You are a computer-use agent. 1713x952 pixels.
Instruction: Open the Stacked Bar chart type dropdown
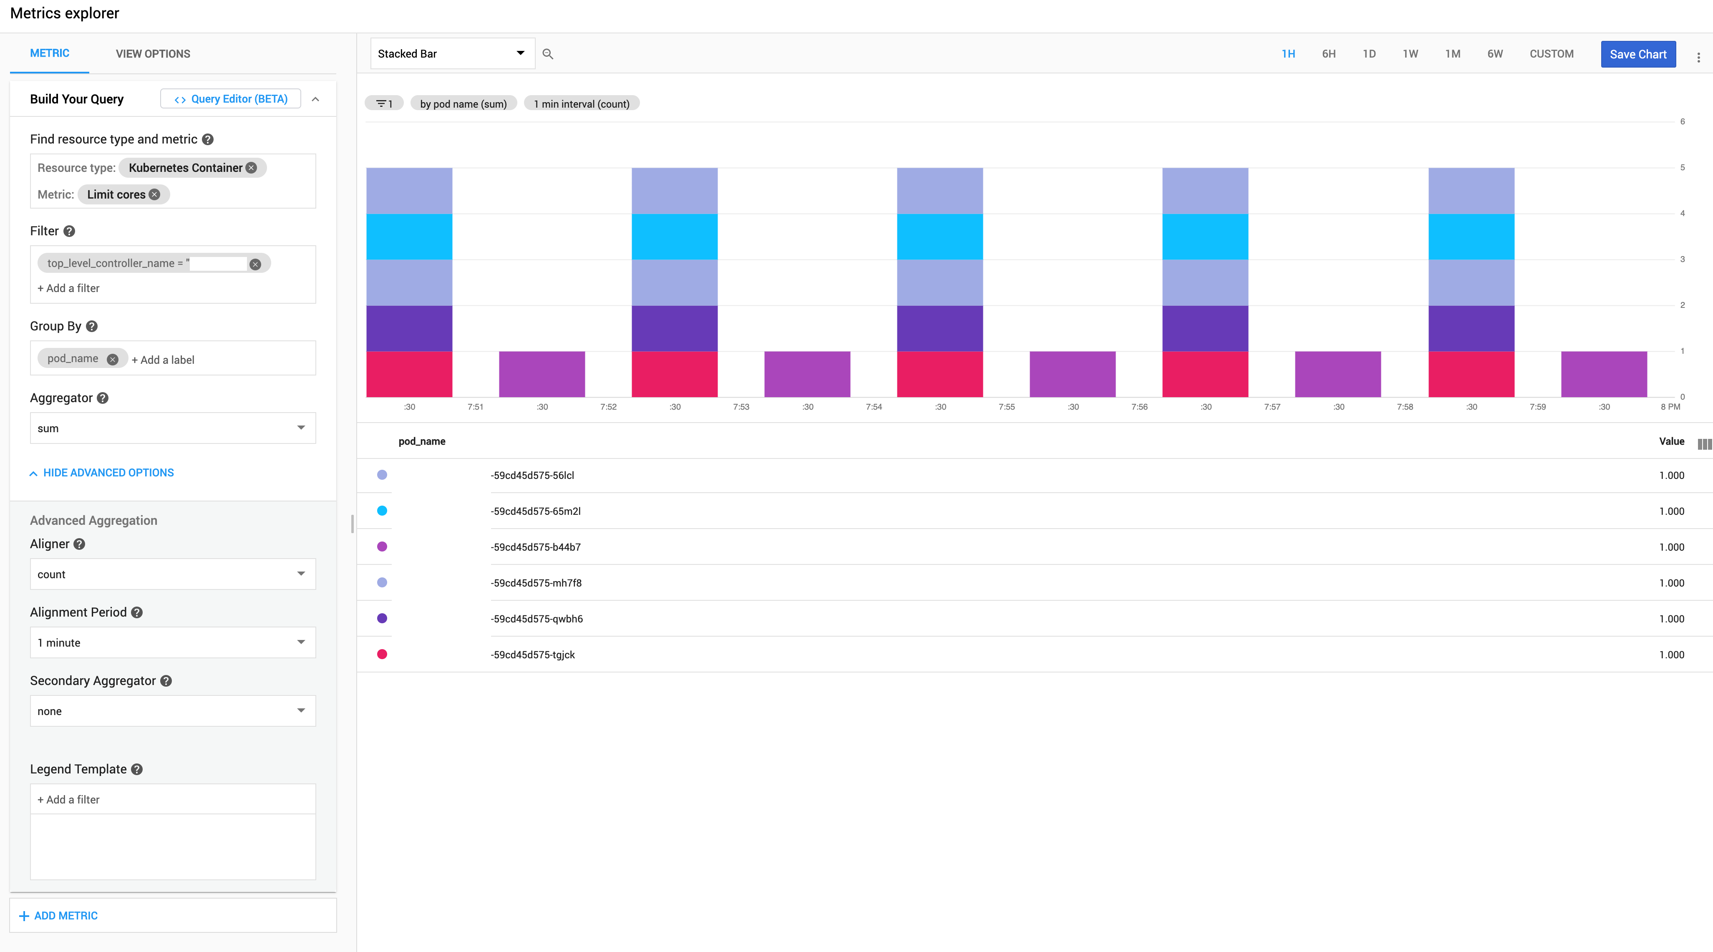451,54
